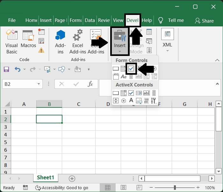Select the ActiveX Label control icon
The image size is (223, 192).
[x=131, y=101]
